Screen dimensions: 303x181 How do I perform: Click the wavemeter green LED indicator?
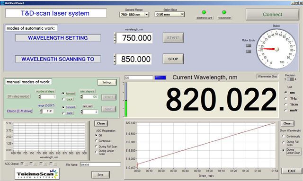click(x=224, y=12)
